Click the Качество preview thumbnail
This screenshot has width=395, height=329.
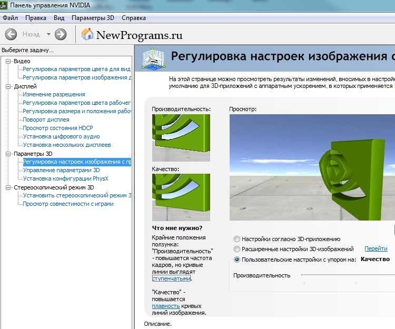(181, 197)
